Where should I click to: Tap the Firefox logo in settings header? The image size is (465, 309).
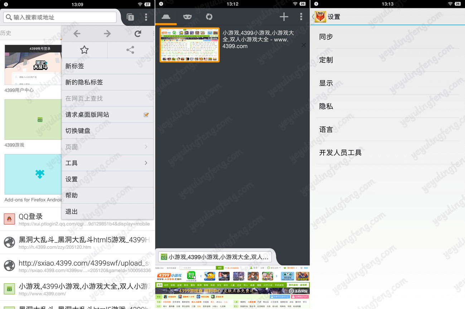320,17
